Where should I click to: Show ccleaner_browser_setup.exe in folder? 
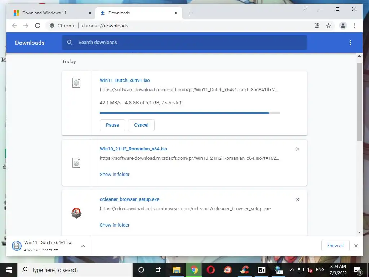[x=115, y=225]
